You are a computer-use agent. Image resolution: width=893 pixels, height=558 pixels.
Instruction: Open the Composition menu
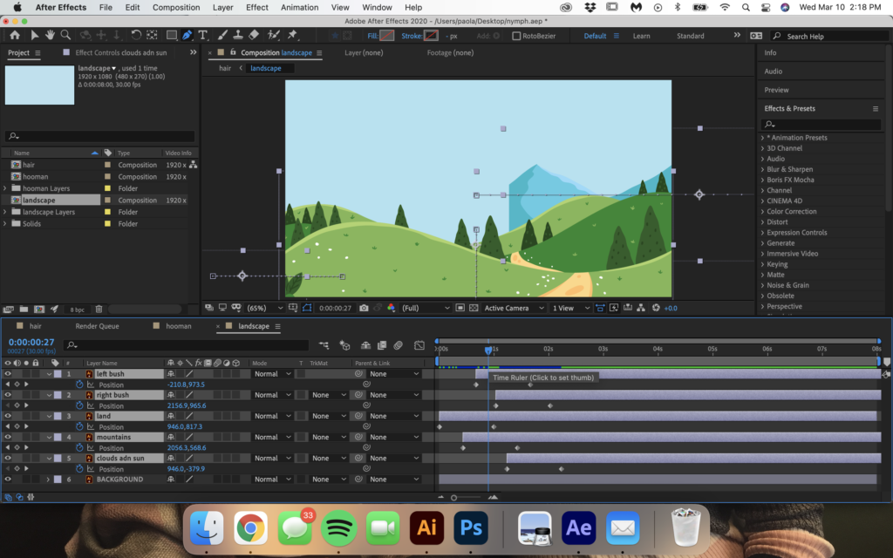(175, 7)
